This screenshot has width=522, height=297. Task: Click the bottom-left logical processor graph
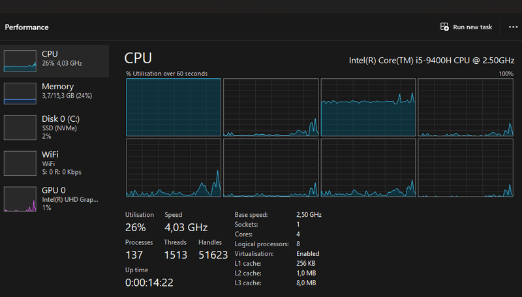(x=174, y=167)
